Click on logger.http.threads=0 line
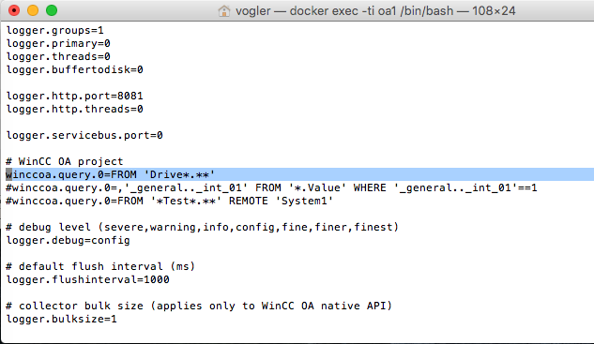The height and width of the screenshot is (344, 594). (75, 109)
